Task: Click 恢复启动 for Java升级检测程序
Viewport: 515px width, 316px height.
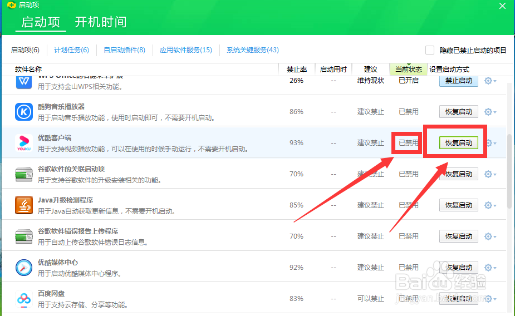Action: coord(459,205)
